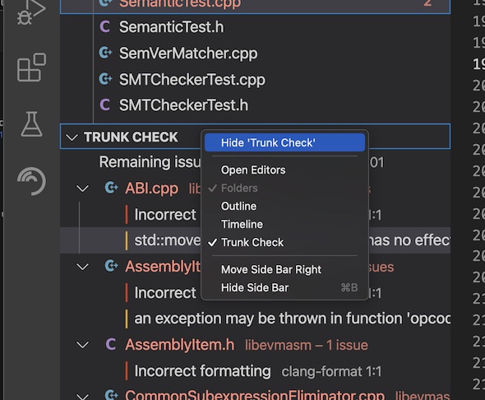This screenshot has height=400, width=485.
Task: Choose Hide Side Bar option
Action: click(x=284, y=287)
